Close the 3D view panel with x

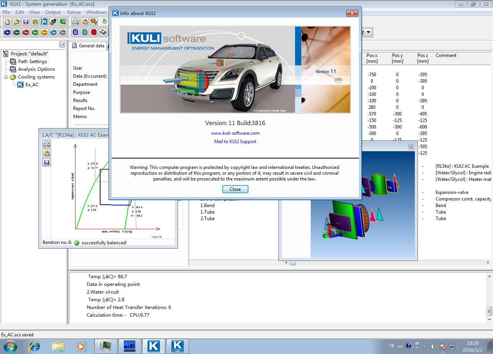click(411, 147)
